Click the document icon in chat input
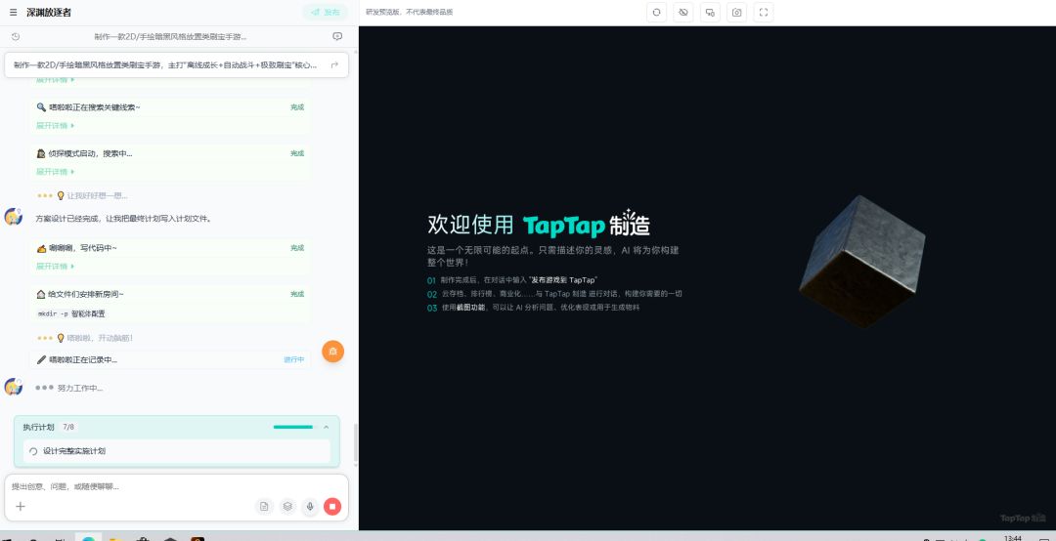Screen dimensions: 1056x541 pyautogui.click(x=265, y=506)
